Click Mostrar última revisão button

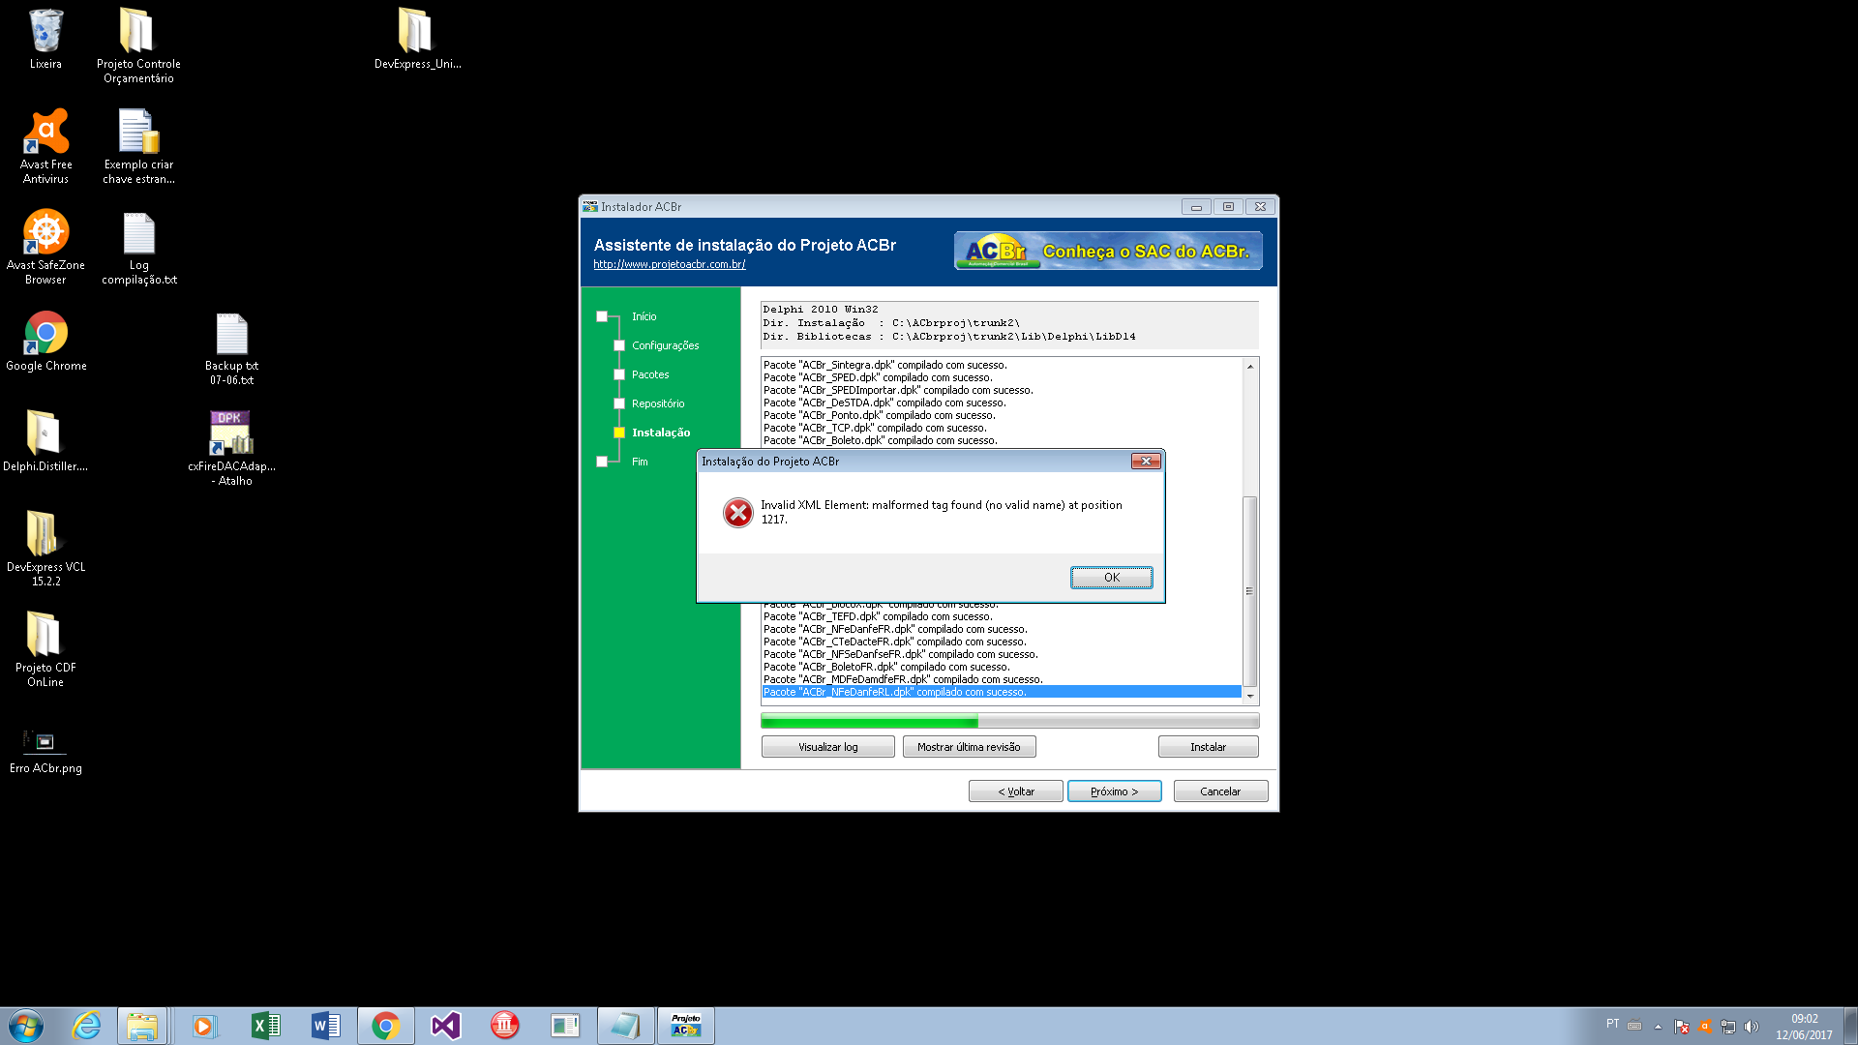click(969, 747)
